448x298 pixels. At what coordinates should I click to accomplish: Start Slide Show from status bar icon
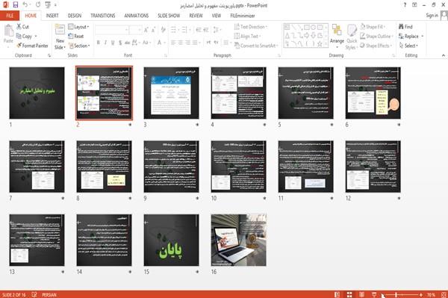[x=374, y=294]
